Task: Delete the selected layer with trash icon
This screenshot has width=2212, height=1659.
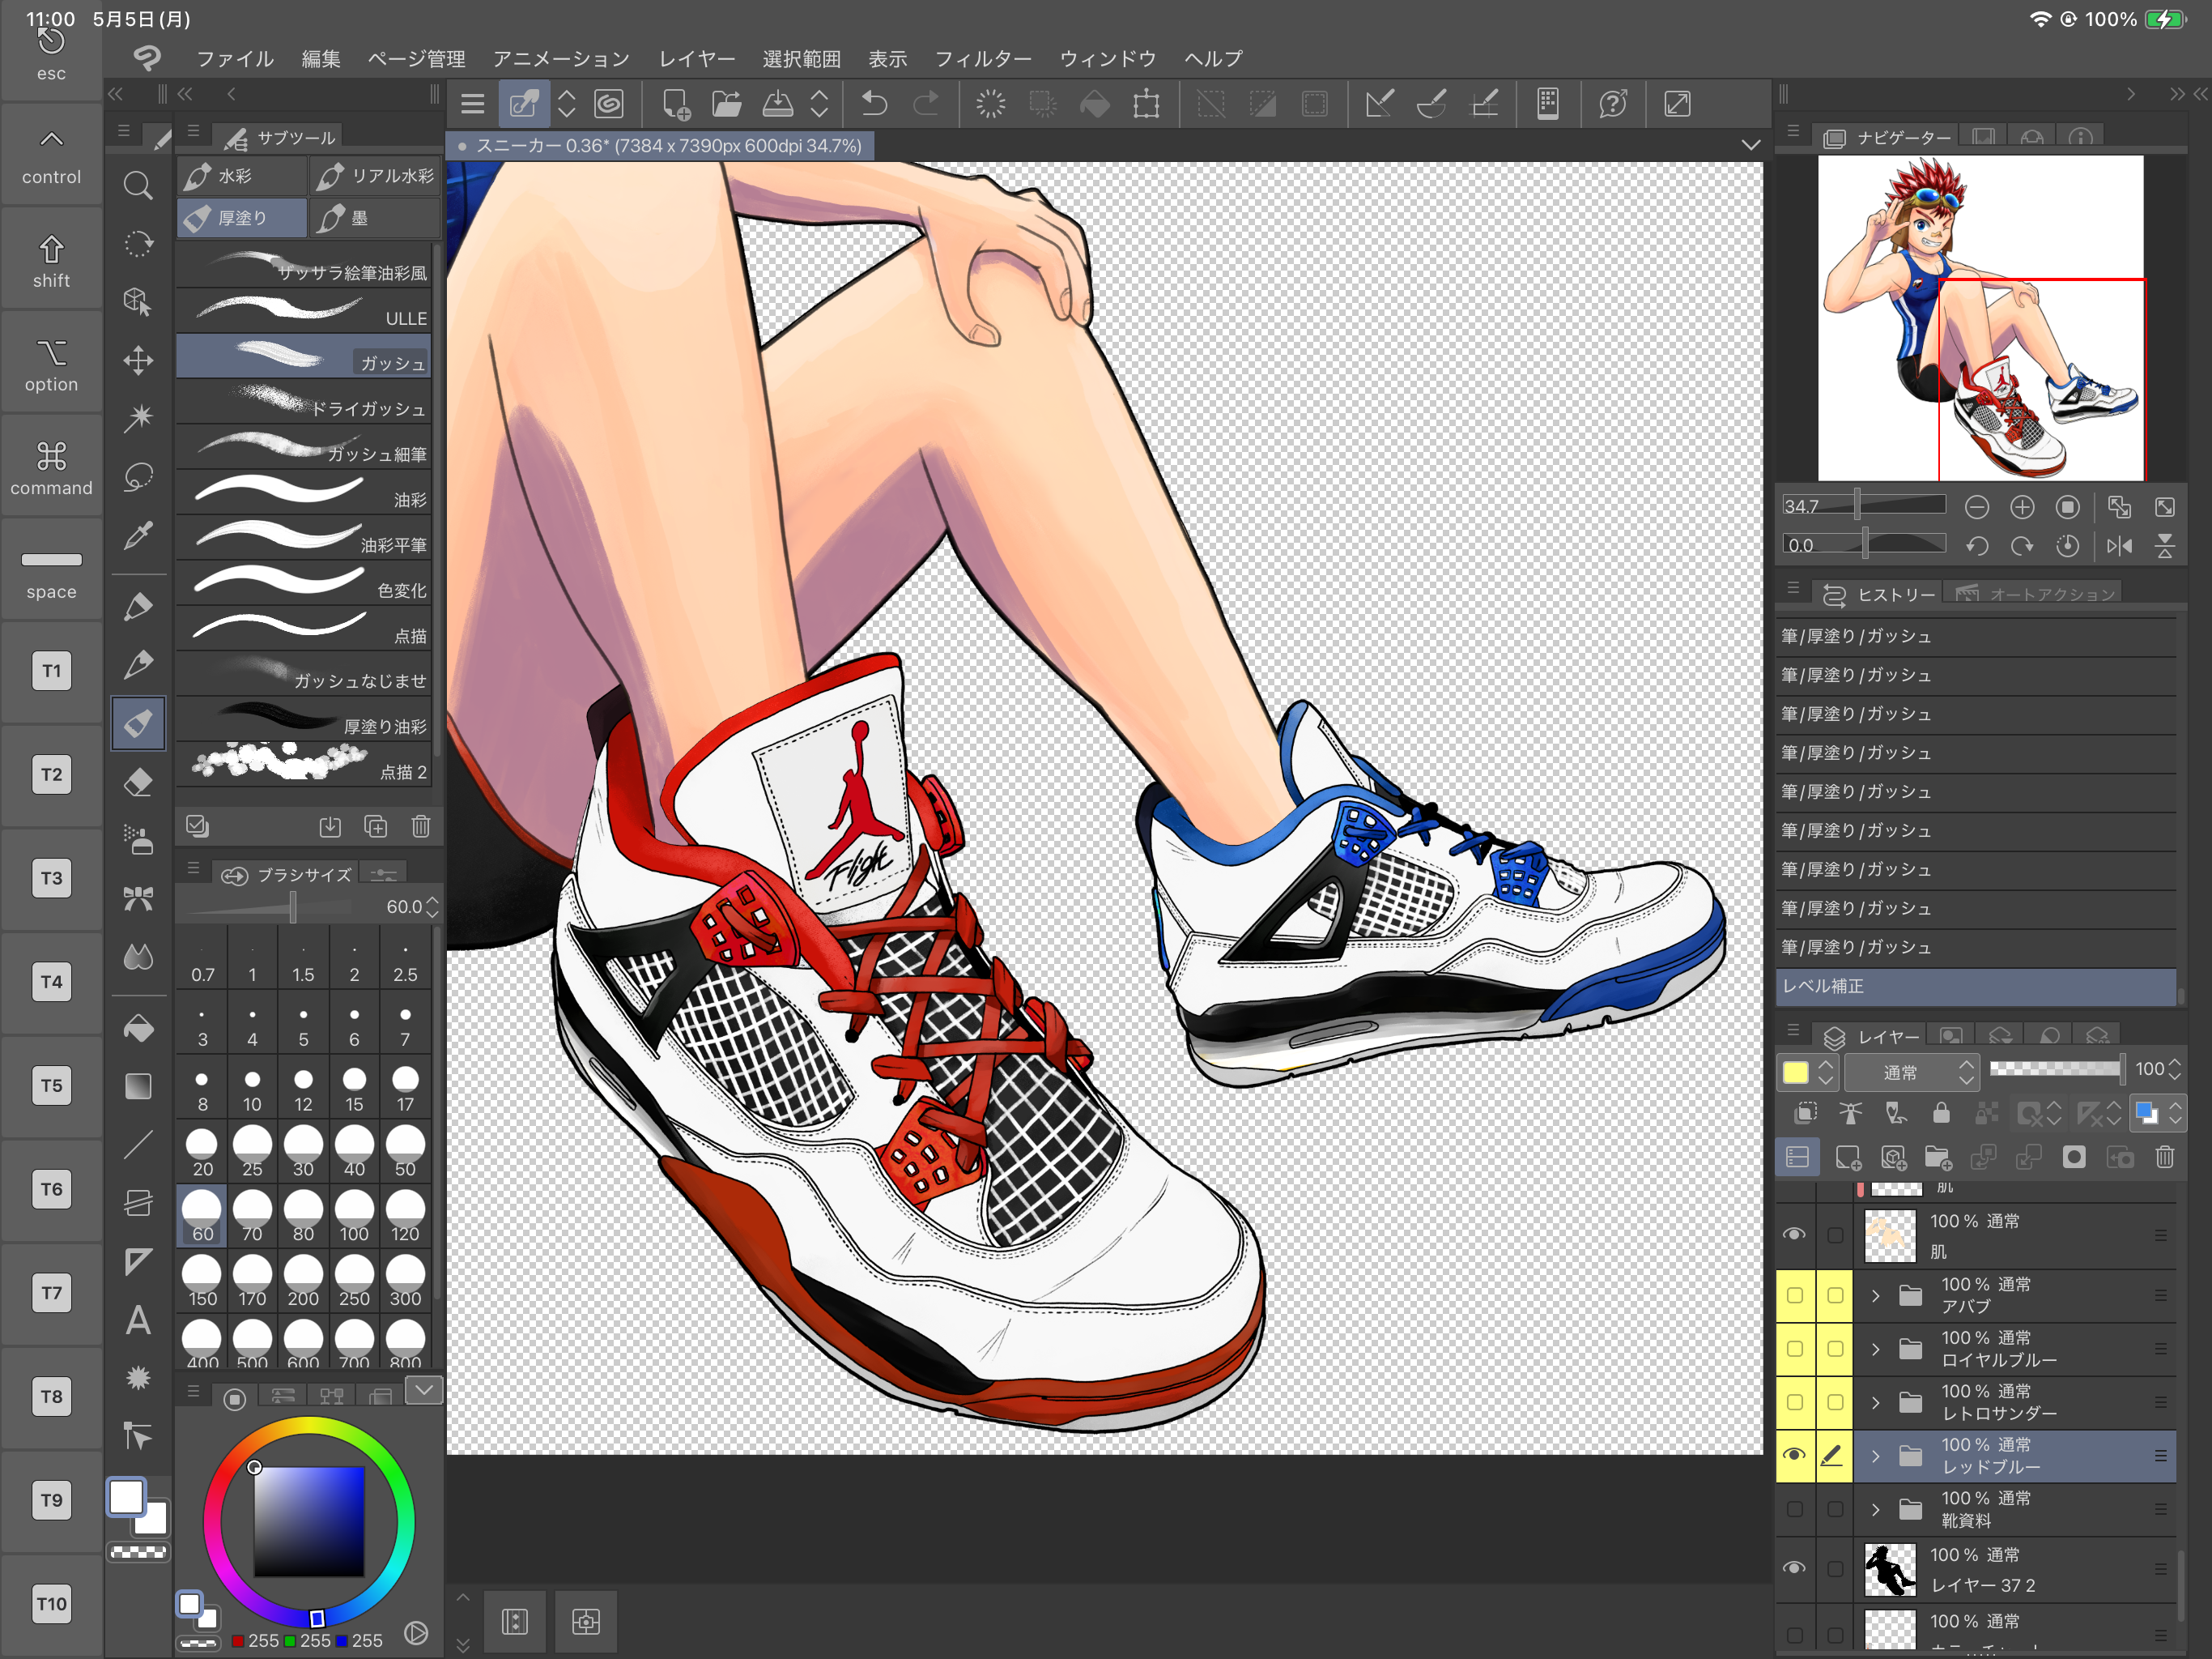Action: point(2165,1158)
